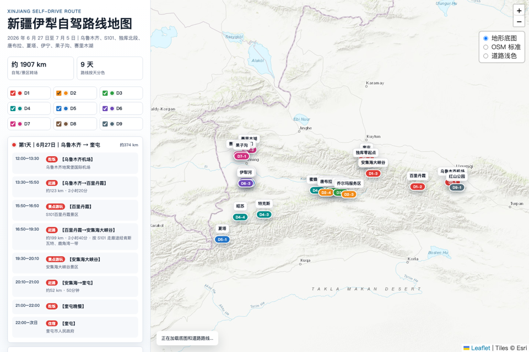Image resolution: width=529 pixels, height=352 pixels.
Task: Uncheck the D5 route checkbox
Action: click(x=59, y=108)
